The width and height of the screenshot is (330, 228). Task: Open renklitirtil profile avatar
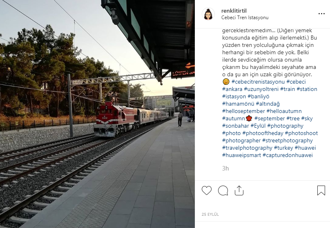[x=208, y=14]
